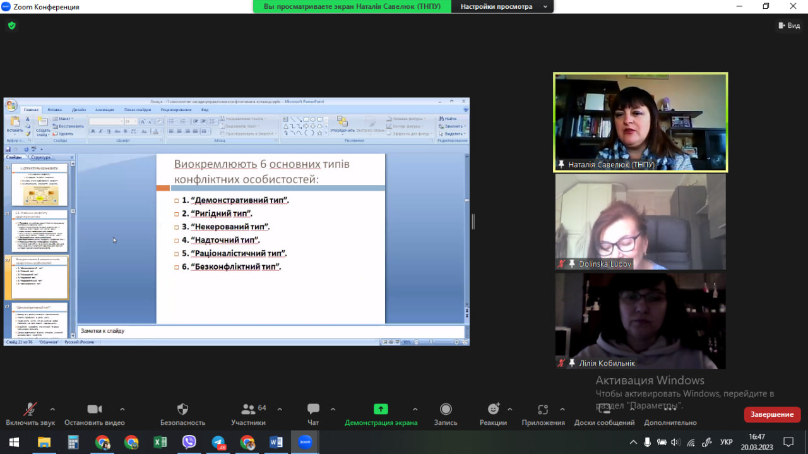Click the Security shield icon in Zoom toolbar
This screenshot has width=808, height=454.
point(182,409)
